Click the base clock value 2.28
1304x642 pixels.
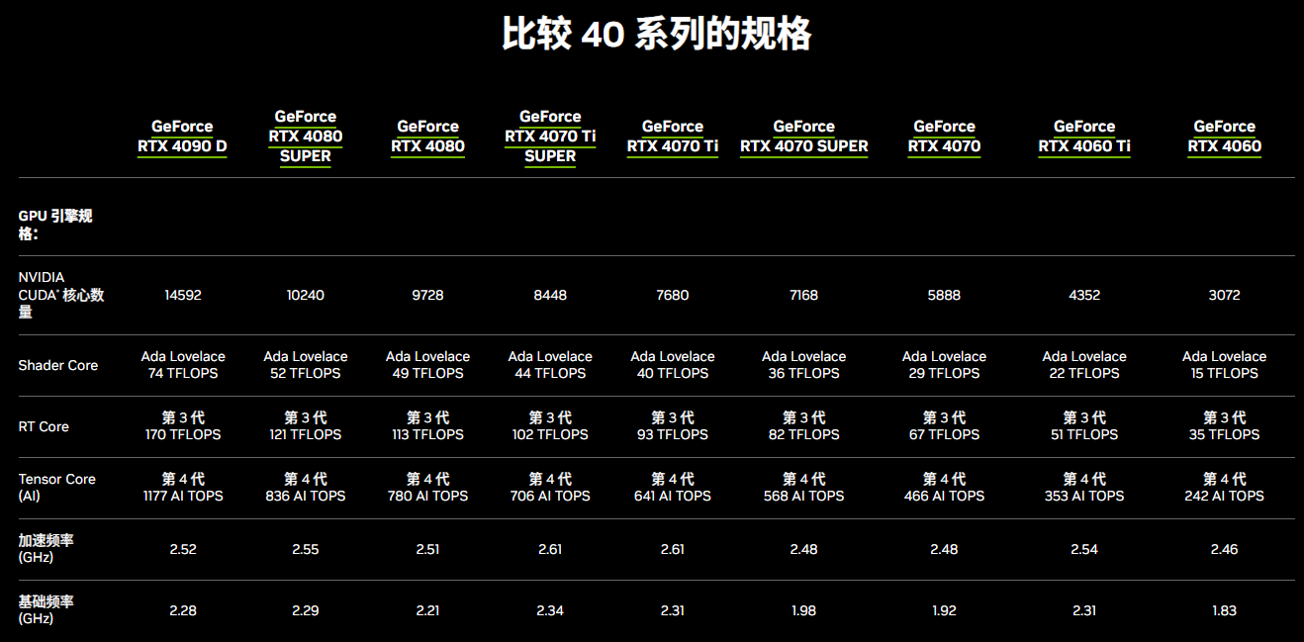click(183, 610)
